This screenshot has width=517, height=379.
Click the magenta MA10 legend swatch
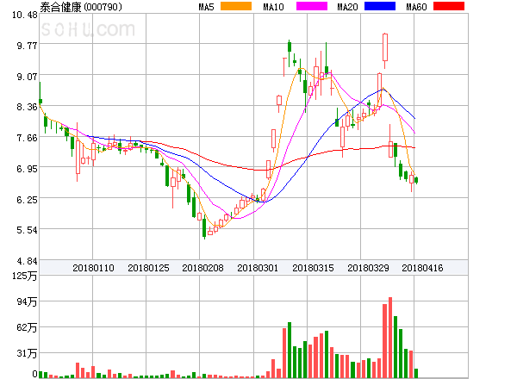312,6
